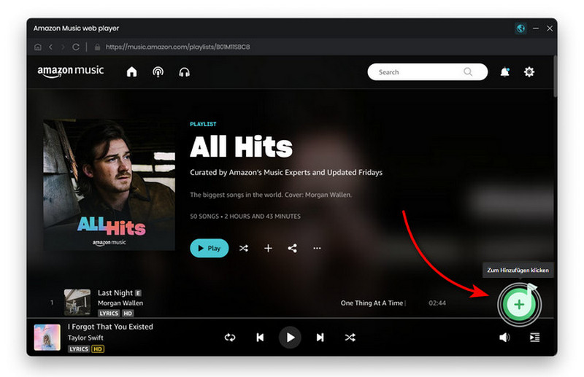Open the Podcasts antenna icon
Viewport: 584px width, 377px height.
[158, 72]
